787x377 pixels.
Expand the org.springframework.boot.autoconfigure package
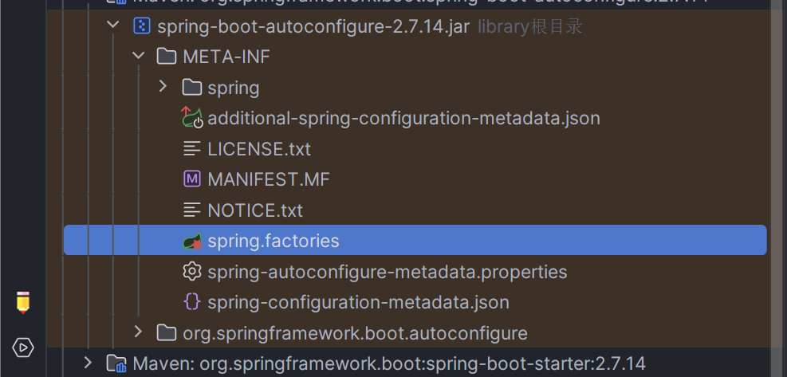[x=138, y=332]
